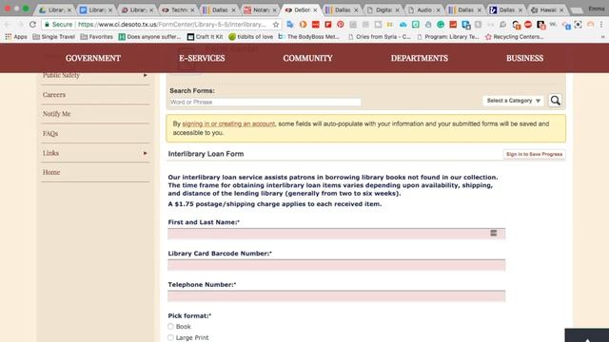Click the autofill icon in name field
This screenshot has height=342, width=609.
tap(493, 233)
